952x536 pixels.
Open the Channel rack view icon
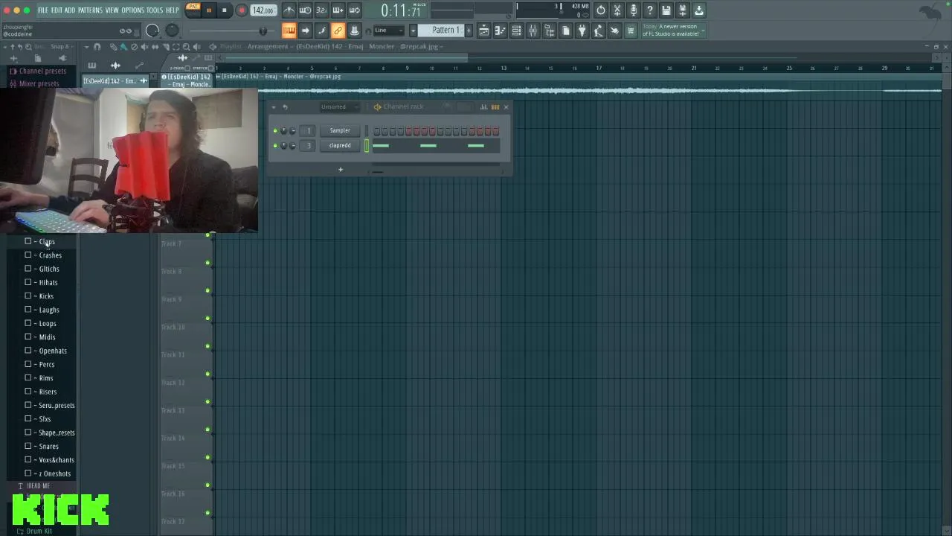tap(516, 31)
